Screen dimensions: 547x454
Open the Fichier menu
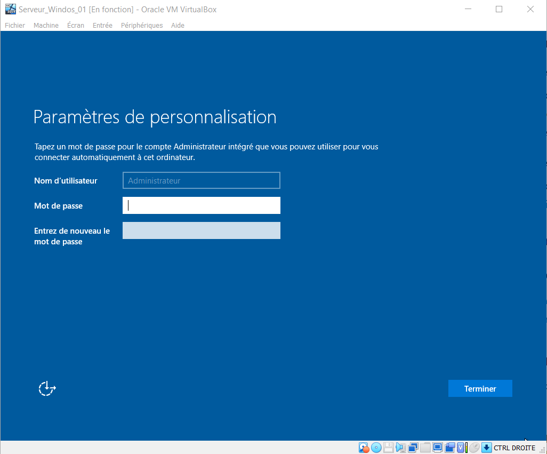(x=15, y=25)
